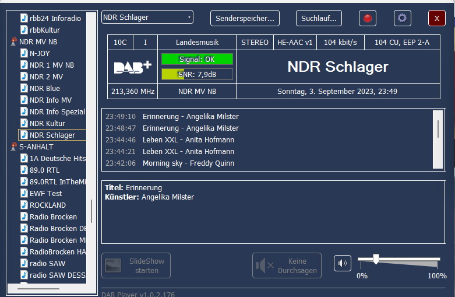Select the NDR MV NB ensemble node
Image resolution: width=455 pixels, height=297 pixels.
coord(38,42)
